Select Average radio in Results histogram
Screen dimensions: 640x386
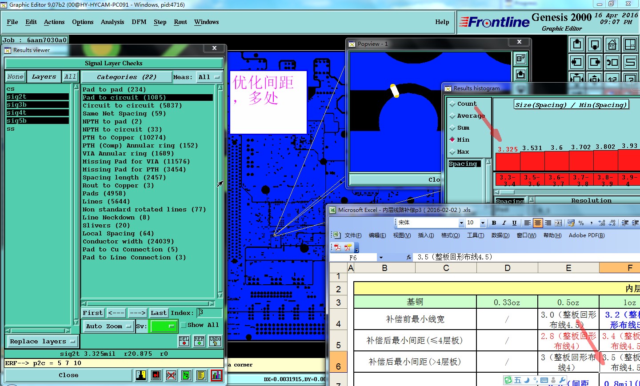452,116
